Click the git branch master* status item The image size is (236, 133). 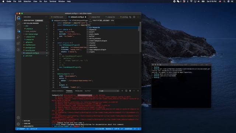pyautogui.click(x=21, y=129)
